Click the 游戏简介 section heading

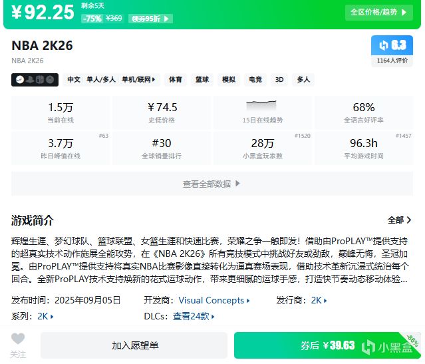(x=33, y=220)
